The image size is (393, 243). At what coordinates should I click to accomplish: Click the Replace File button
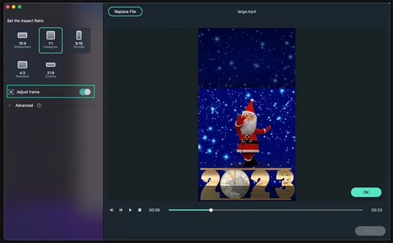[125, 11]
